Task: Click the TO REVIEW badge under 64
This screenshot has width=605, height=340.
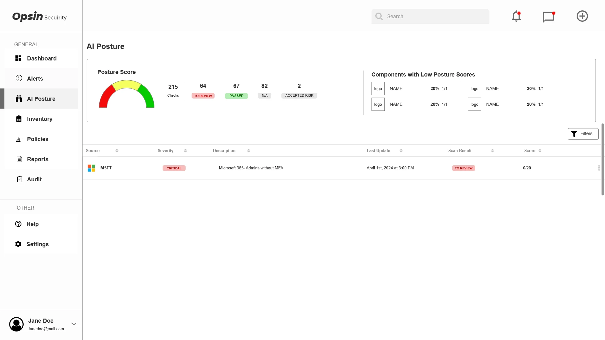Action: click(203, 96)
